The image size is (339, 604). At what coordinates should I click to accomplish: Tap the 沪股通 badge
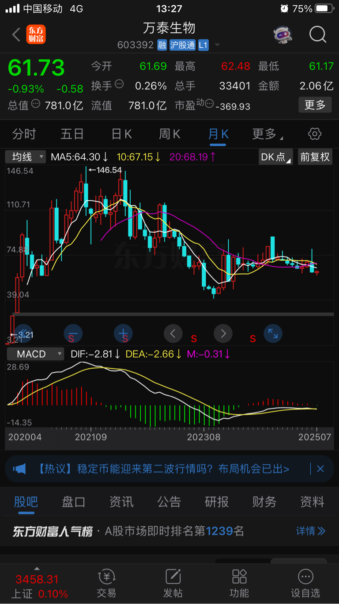point(182,45)
